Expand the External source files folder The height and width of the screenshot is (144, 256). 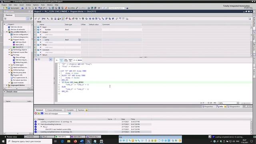pyautogui.click(x=9, y=52)
